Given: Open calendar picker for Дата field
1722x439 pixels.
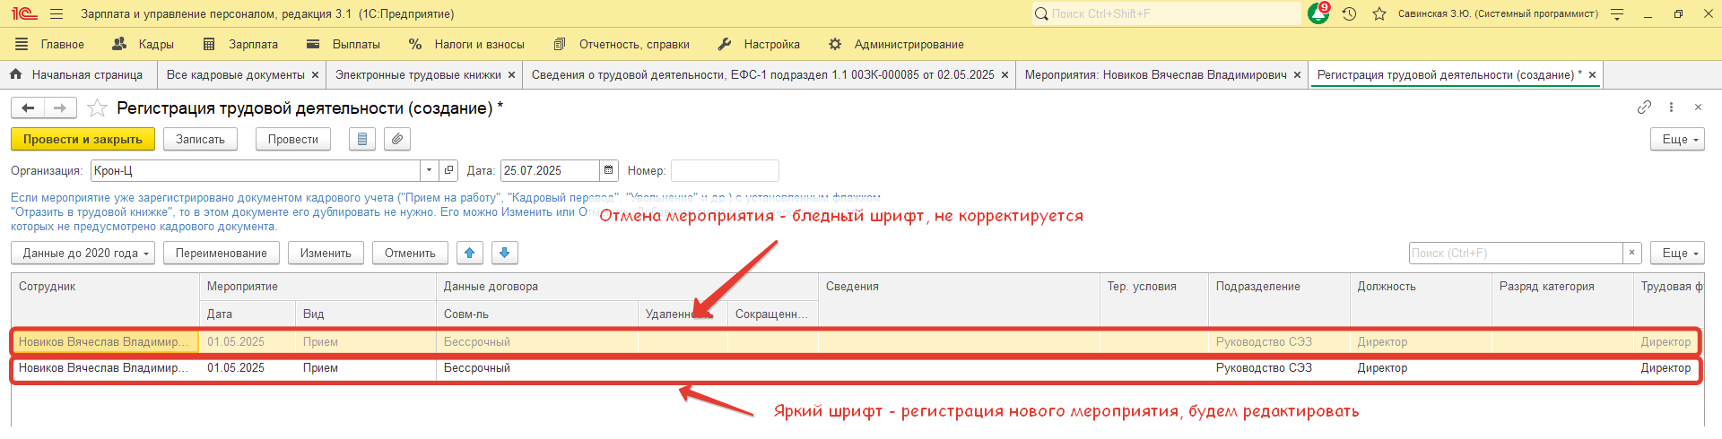Looking at the screenshot, I should point(609,170).
